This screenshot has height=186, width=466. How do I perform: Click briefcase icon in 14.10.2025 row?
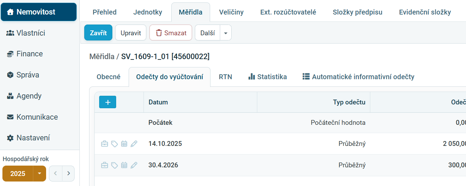104,144
